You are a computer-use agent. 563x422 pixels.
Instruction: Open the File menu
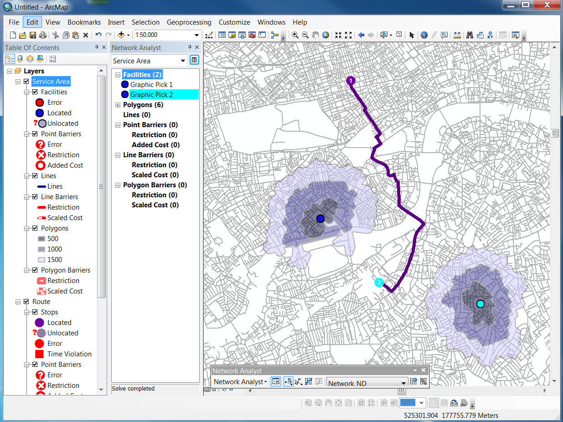[14, 22]
